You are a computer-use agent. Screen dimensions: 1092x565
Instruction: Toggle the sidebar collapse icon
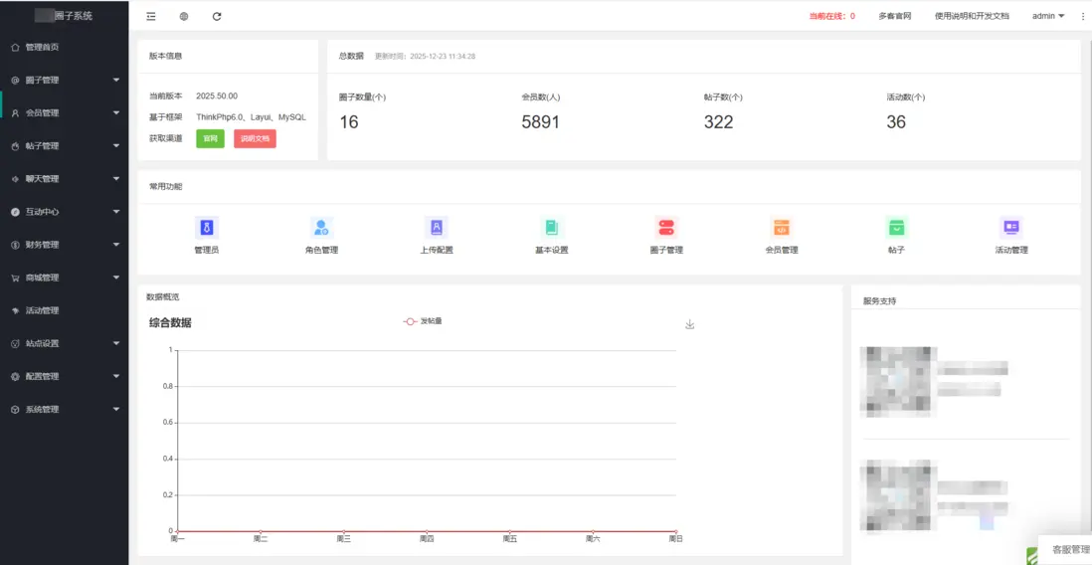[x=151, y=17]
